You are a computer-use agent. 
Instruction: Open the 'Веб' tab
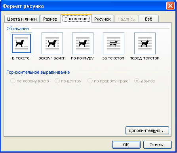click(148, 19)
